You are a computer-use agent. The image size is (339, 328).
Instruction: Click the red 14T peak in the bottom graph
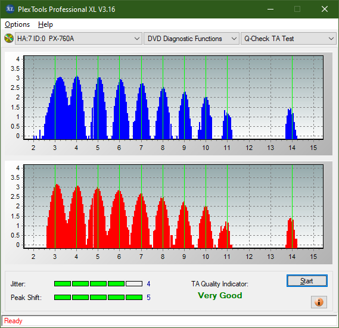coord(291,233)
